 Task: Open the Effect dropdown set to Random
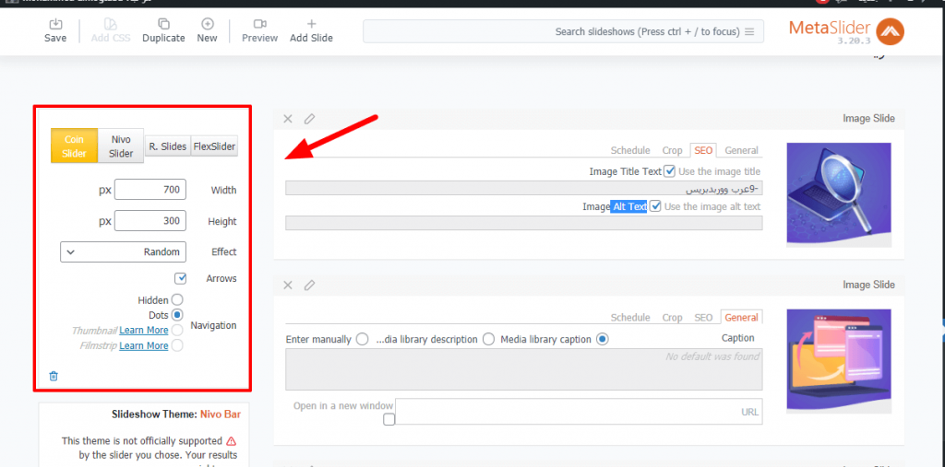point(123,252)
